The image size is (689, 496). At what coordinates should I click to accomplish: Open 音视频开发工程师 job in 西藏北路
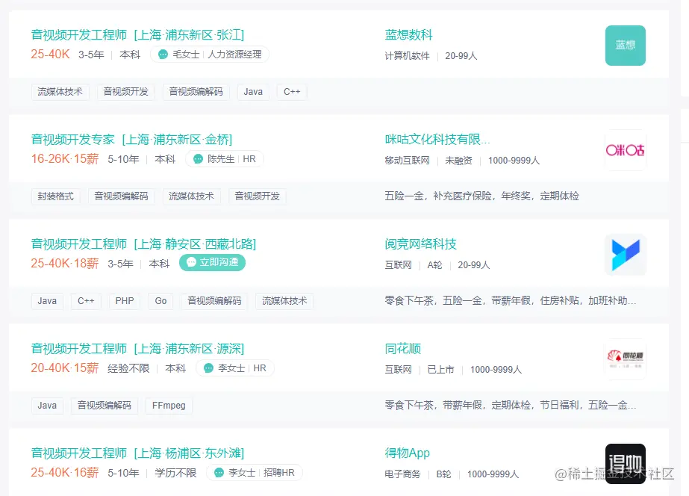coord(143,244)
